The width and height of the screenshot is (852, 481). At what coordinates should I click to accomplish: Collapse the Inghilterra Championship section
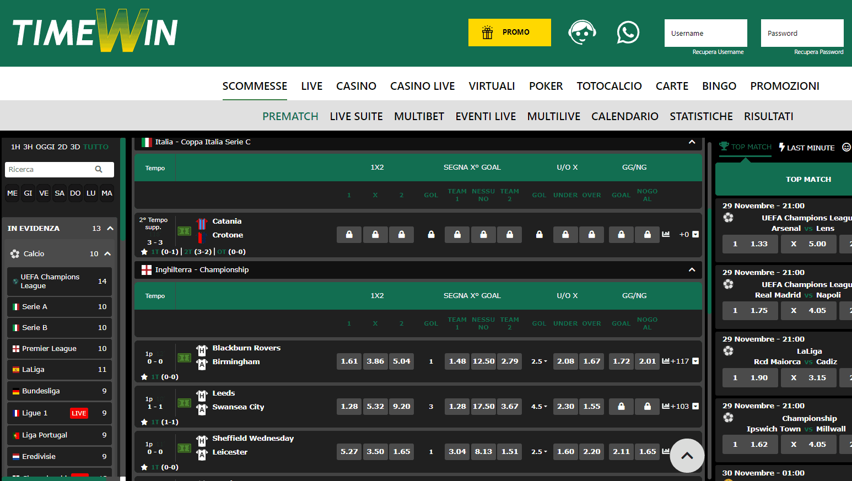coord(692,270)
